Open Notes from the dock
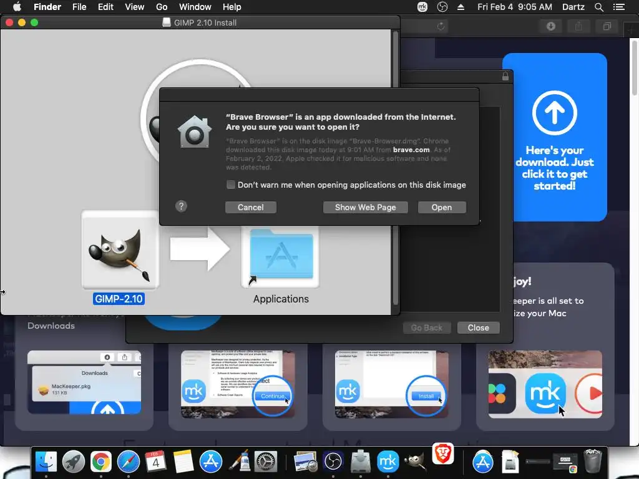 coord(183,462)
